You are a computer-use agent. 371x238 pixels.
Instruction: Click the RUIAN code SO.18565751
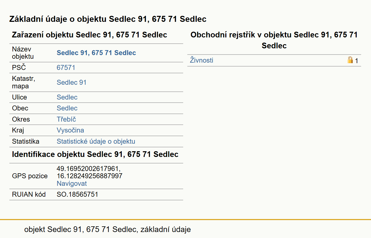pos(77,194)
